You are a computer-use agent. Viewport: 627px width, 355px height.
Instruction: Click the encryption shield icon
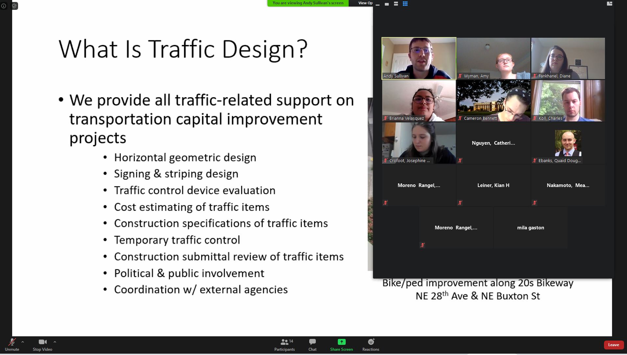click(x=14, y=6)
